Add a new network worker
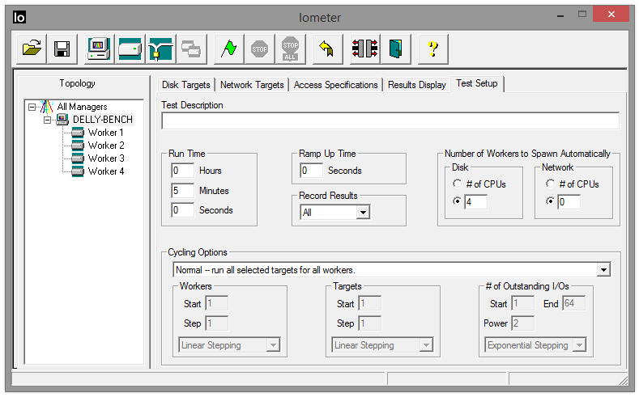The height and width of the screenshot is (397, 639). (x=160, y=49)
